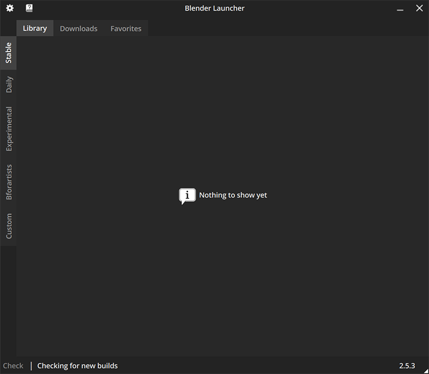The image size is (429, 374).
Task: Minimize the Blender Launcher window
Action: pos(400,9)
